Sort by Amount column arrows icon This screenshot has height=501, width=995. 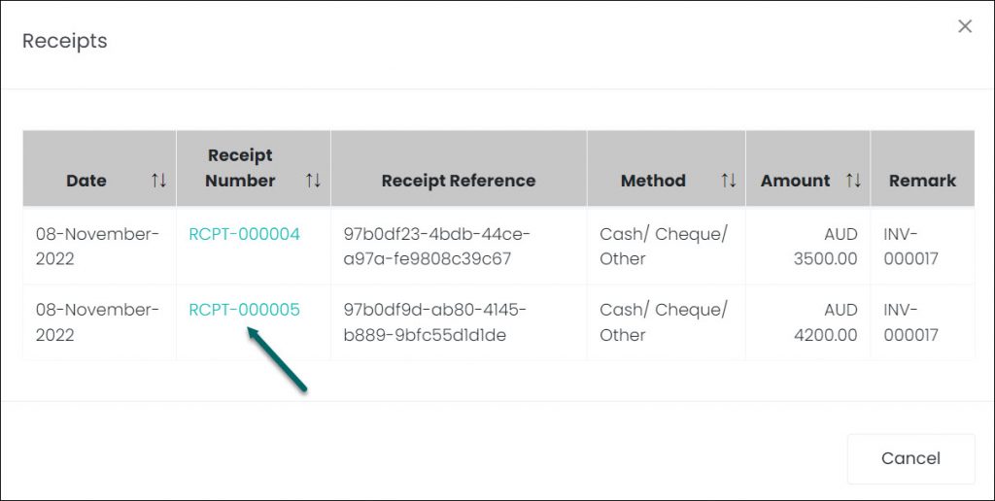click(x=853, y=181)
